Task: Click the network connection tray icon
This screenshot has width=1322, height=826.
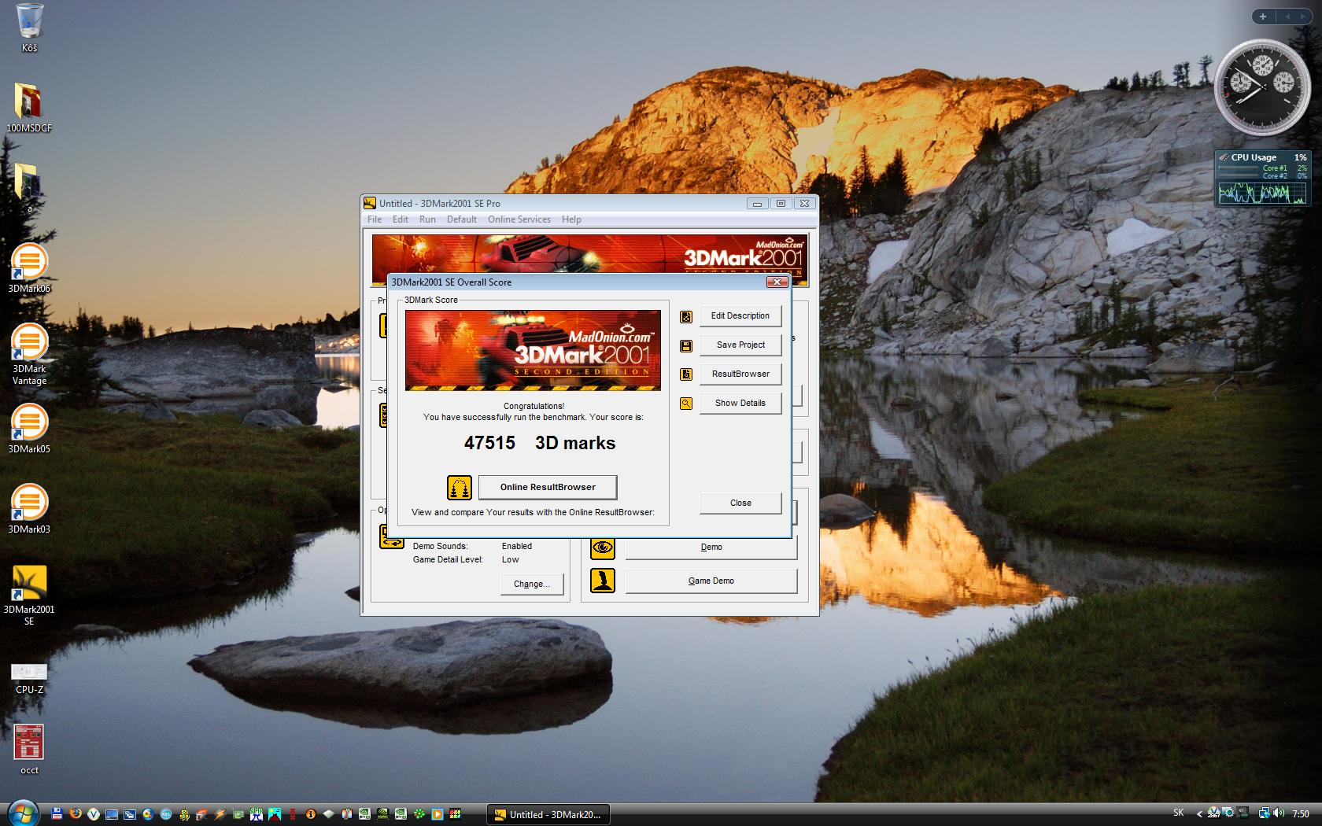Action: pyautogui.click(x=1264, y=813)
